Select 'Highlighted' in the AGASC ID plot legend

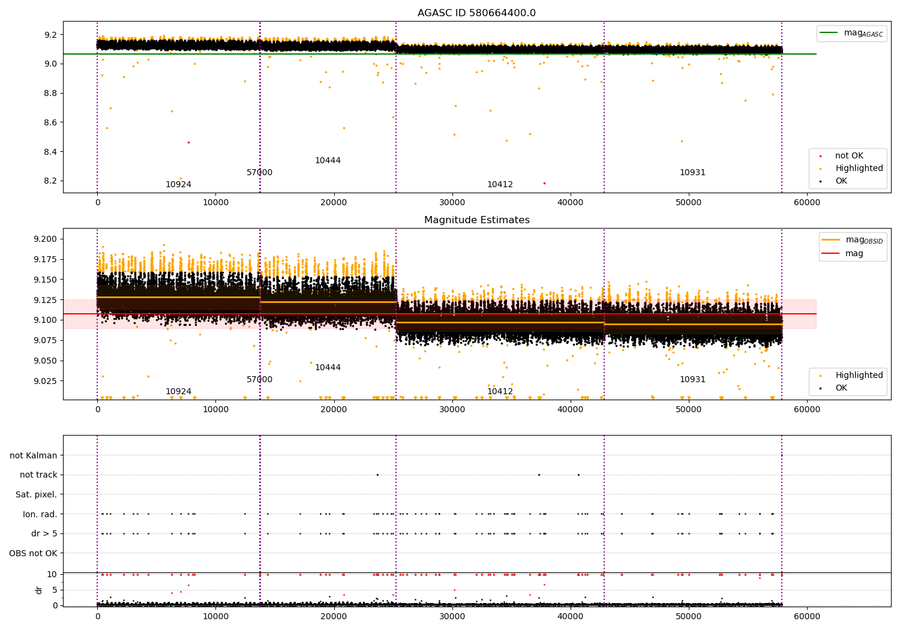click(x=859, y=169)
